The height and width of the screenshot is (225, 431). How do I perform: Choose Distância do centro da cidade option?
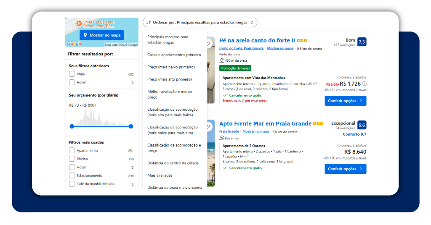point(173,163)
